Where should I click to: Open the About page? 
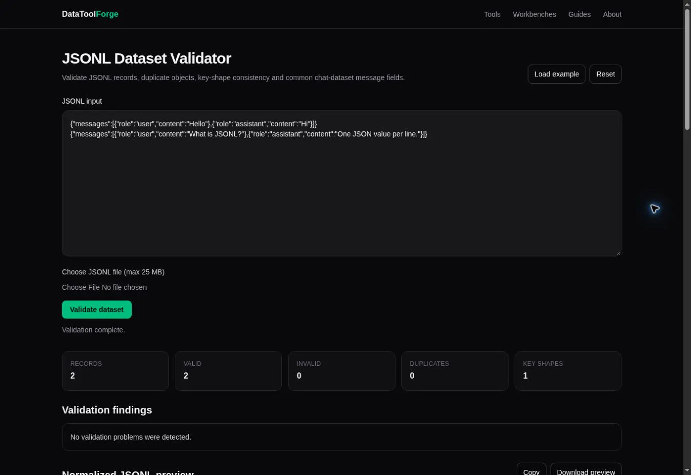(x=612, y=14)
